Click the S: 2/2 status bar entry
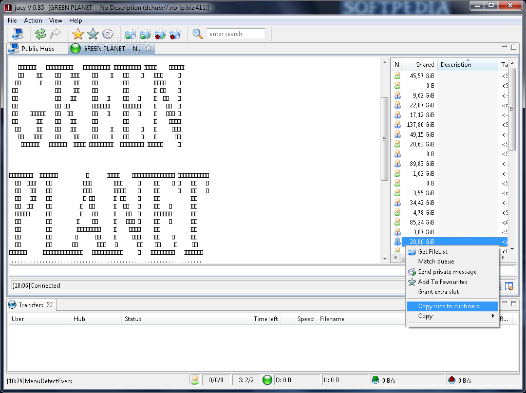Screen dimensions: 526x393 246,380
